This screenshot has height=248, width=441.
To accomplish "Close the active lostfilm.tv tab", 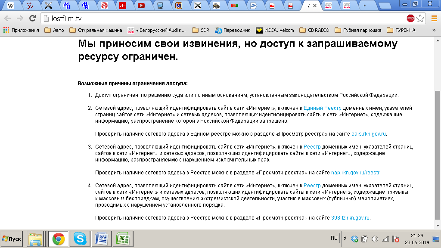I will pos(315,5).
